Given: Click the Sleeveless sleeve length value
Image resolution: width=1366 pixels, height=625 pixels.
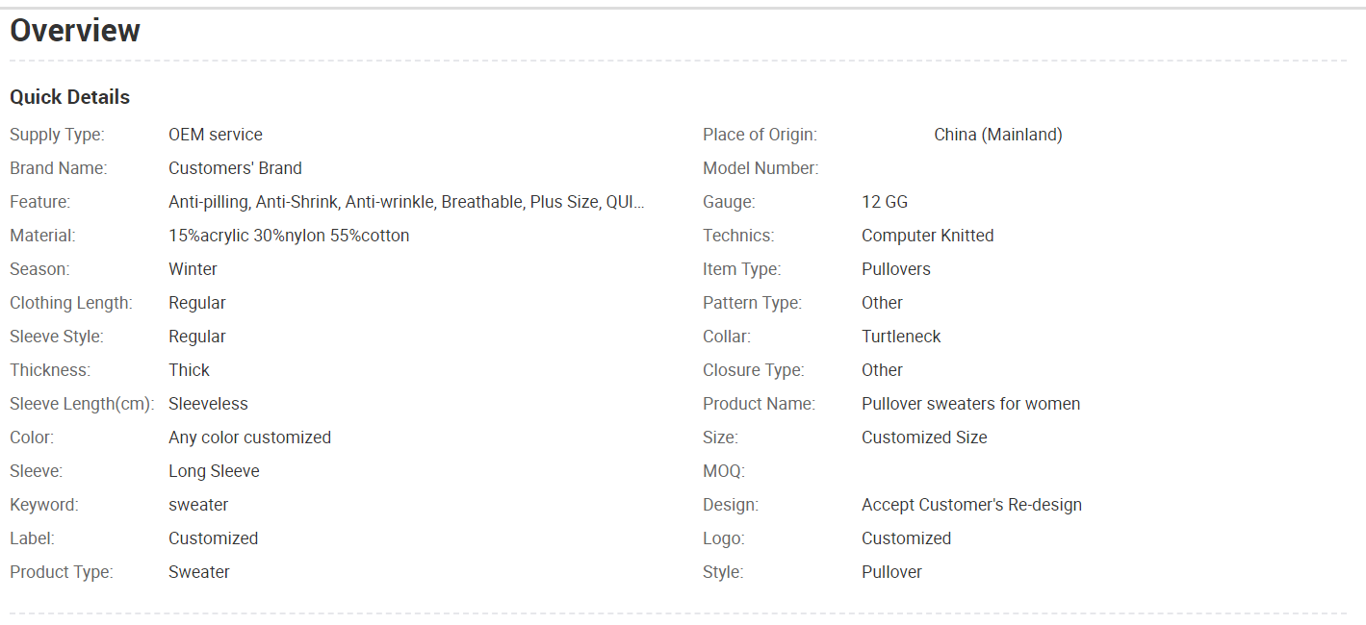Looking at the screenshot, I should coord(208,404).
